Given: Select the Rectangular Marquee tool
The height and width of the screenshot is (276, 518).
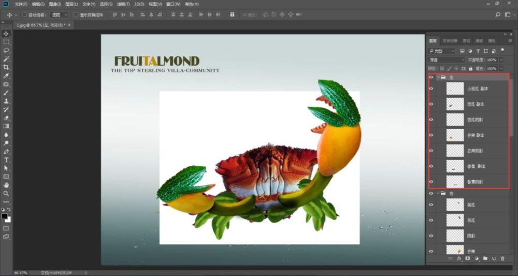Looking at the screenshot, I should pyautogui.click(x=6, y=42).
